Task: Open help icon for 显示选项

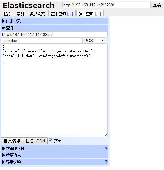Action: click(x=106, y=162)
